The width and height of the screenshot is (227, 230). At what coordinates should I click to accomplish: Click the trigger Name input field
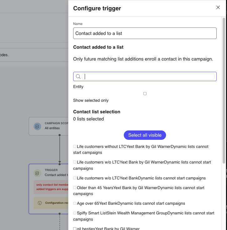coord(145,33)
